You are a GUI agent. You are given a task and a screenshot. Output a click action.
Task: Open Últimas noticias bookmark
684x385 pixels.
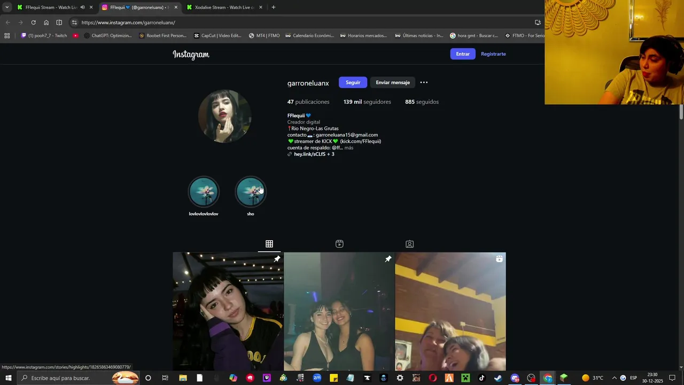pos(419,36)
